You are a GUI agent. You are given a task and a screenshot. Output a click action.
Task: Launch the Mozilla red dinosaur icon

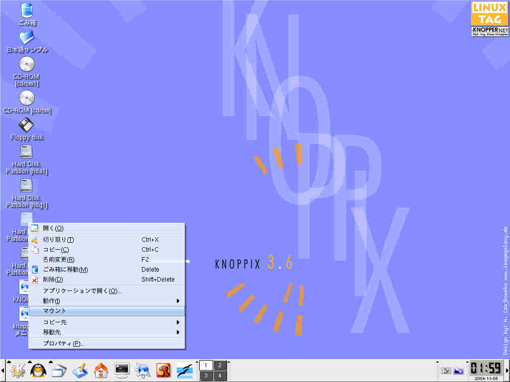pos(163,370)
